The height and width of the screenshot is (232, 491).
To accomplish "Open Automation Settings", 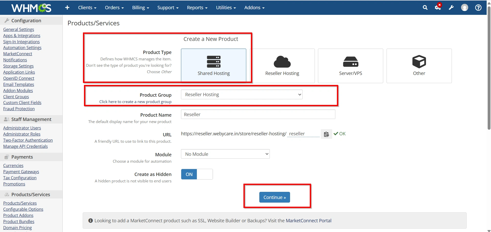I will pos(22,48).
